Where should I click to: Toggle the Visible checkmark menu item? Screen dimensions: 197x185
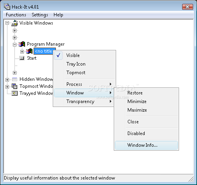pyautogui.click(x=84, y=55)
